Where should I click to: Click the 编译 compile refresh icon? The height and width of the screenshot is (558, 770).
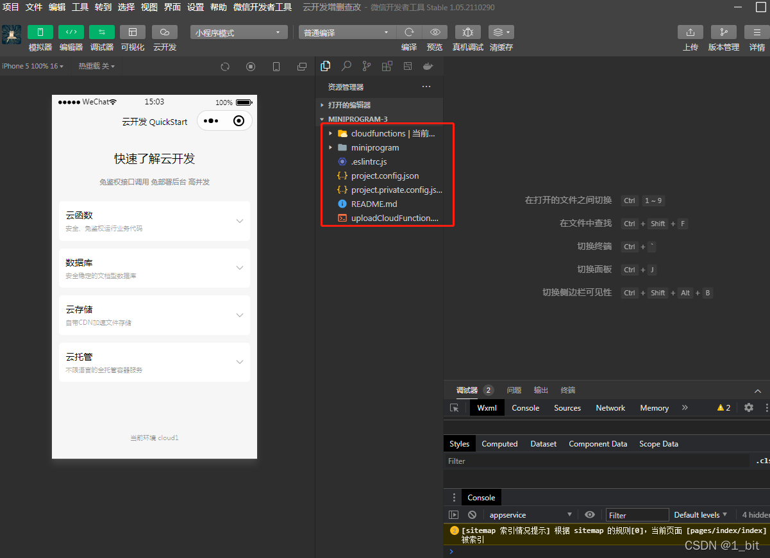[x=409, y=32]
